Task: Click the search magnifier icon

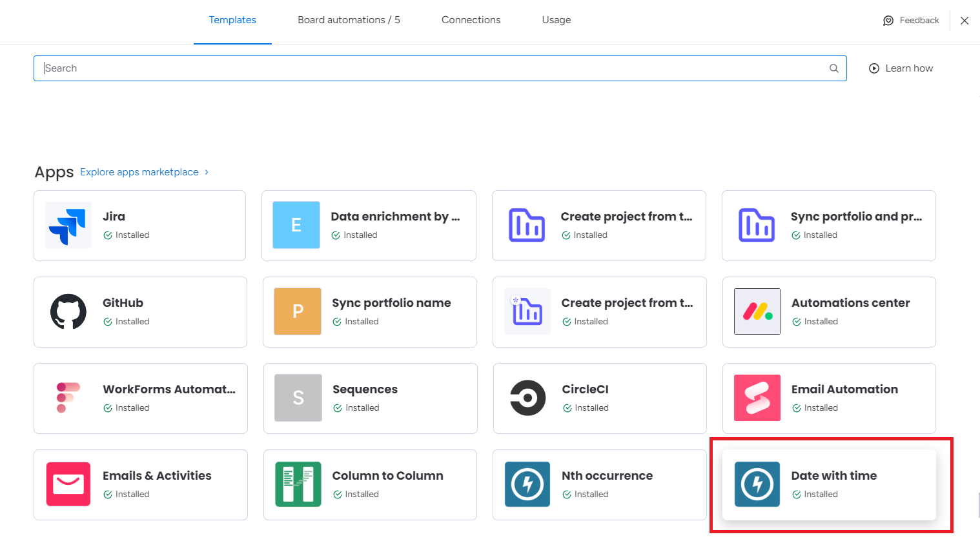Action: (x=834, y=68)
